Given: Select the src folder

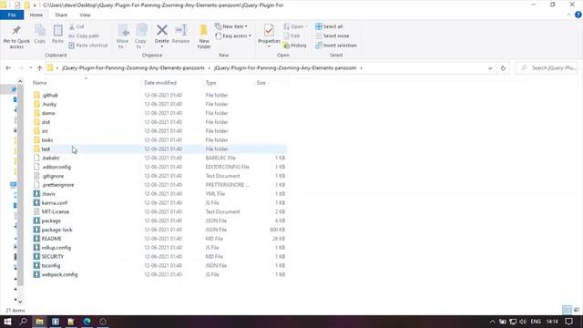Looking at the screenshot, I should (45, 131).
